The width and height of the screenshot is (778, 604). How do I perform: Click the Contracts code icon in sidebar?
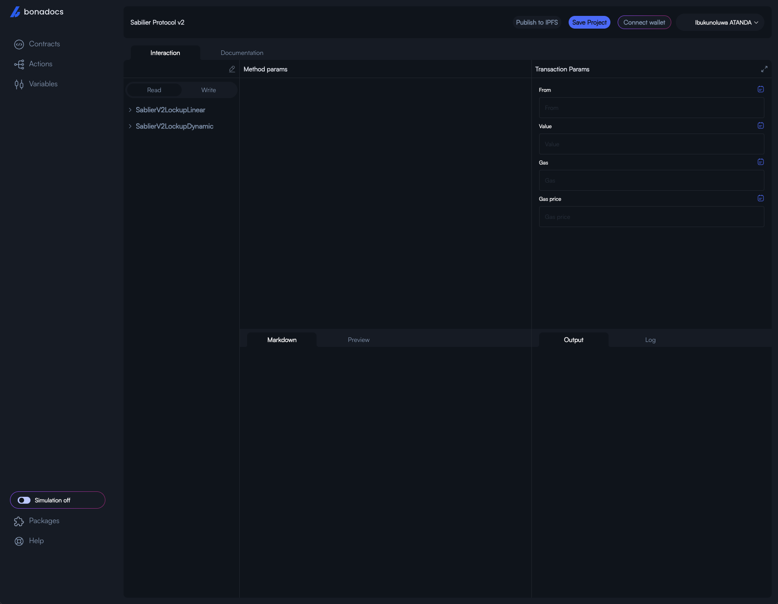[19, 44]
